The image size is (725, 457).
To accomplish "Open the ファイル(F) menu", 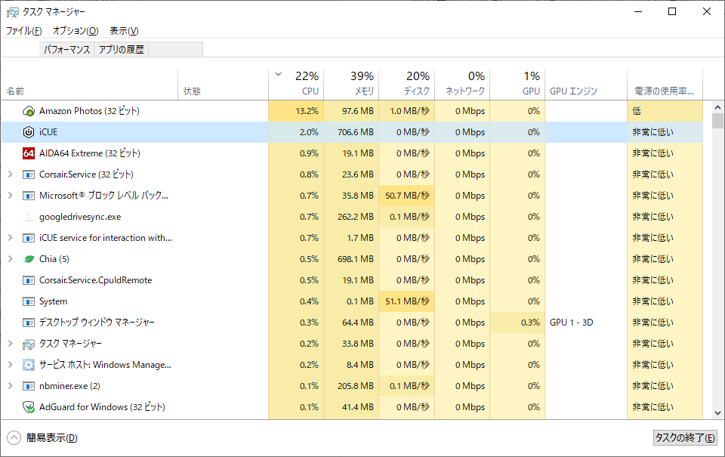I will tap(23, 30).
